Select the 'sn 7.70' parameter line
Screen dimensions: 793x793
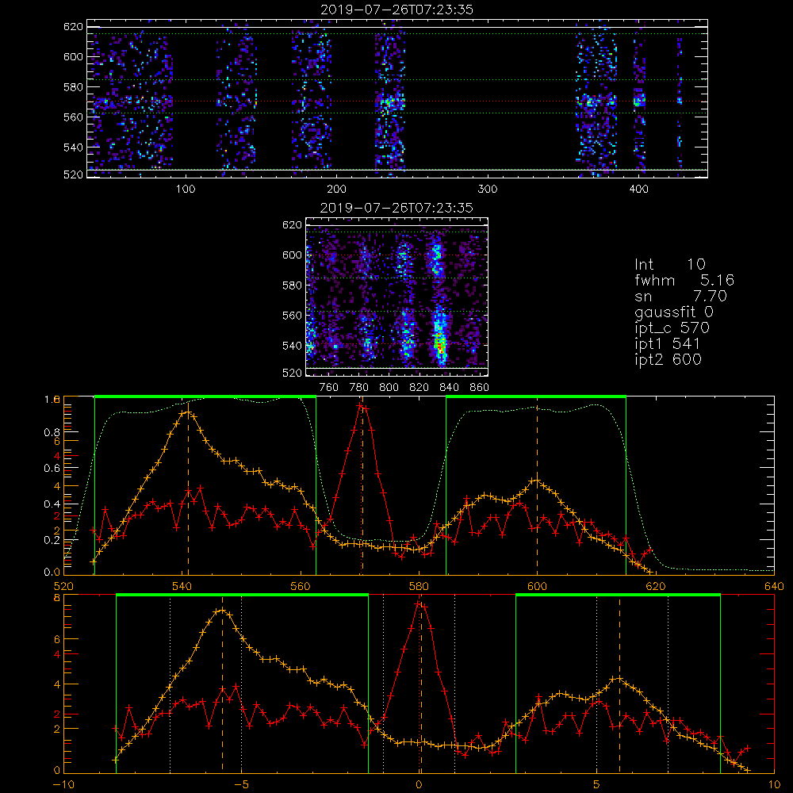680,296
